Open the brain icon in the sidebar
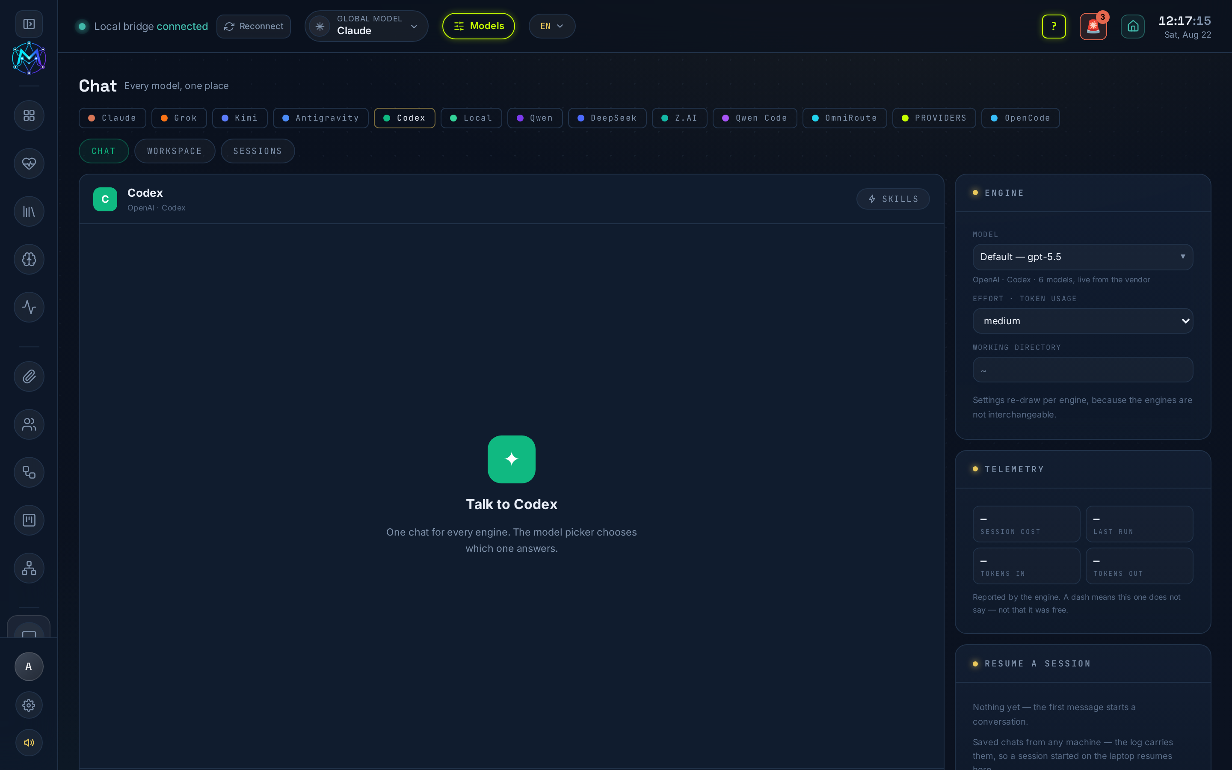This screenshot has height=770, width=1232. click(x=29, y=259)
